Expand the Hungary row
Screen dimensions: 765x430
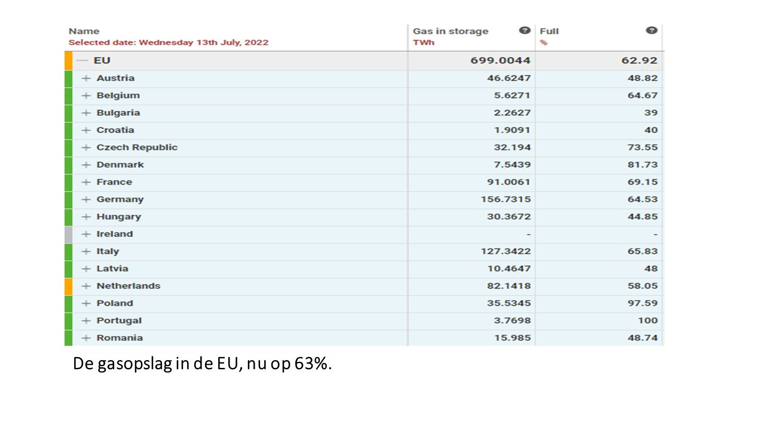(86, 217)
